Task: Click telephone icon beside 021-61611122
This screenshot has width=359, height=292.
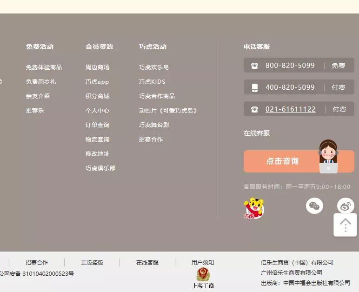Action: tap(254, 109)
